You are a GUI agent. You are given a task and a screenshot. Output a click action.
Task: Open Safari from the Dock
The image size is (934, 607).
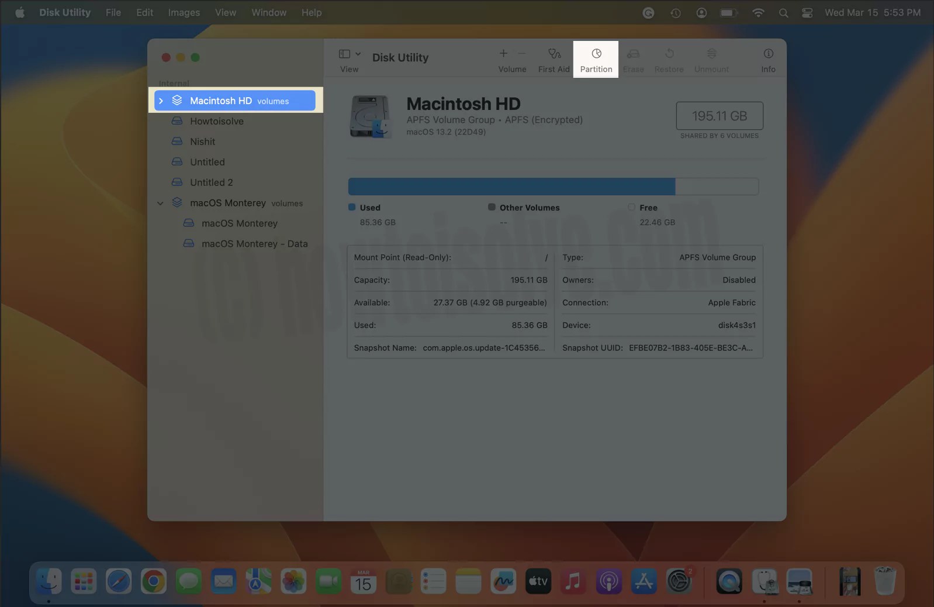119,581
